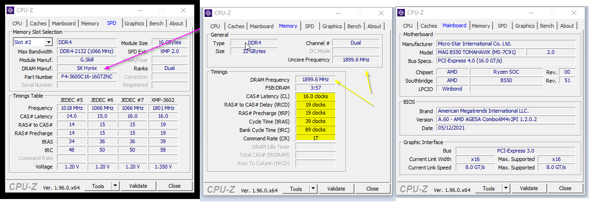This screenshot has height=207, width=591.
Task: Click the BIOS date 05/12/2021 field
Action: (506, 128)
